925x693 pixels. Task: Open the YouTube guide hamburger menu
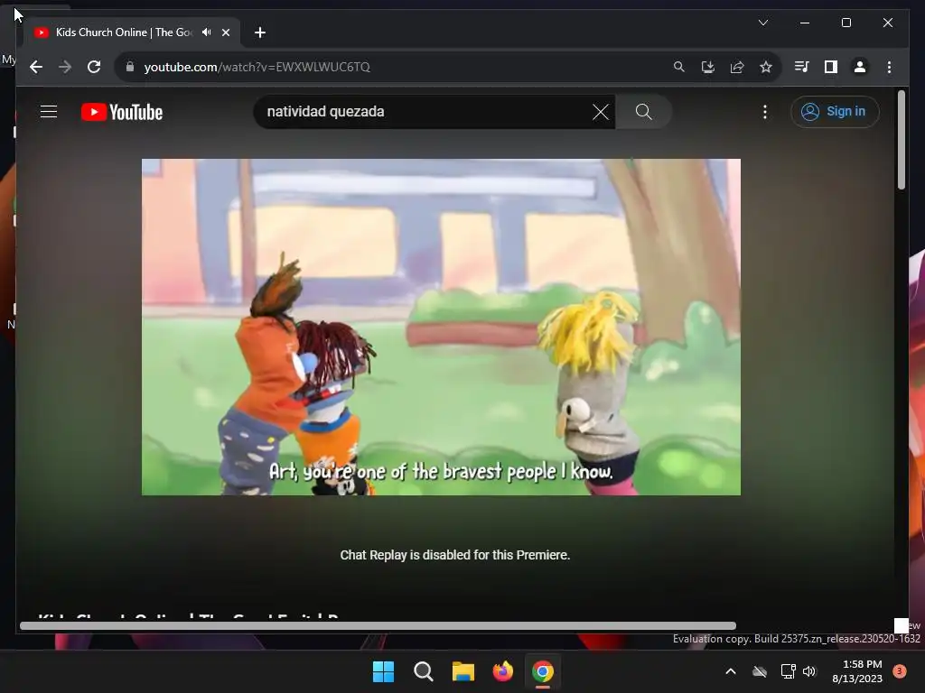[x=49, y=111]
